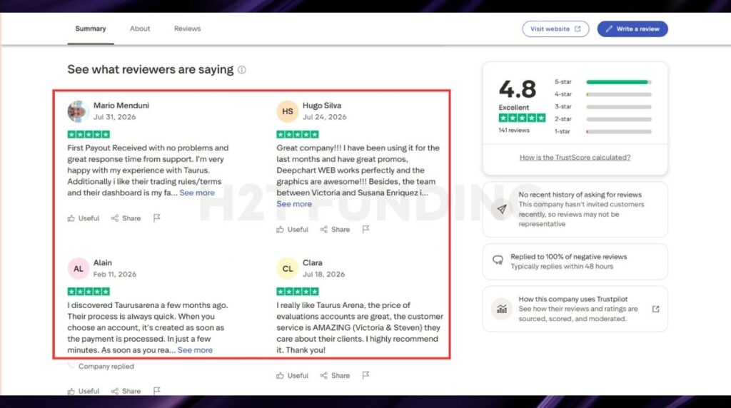Click the Jul 24, 2026 review date

325,117
